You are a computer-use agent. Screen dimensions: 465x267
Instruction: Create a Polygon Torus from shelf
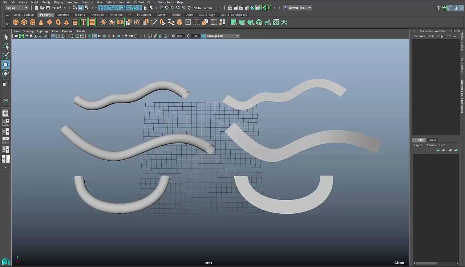pyautogui.click(x=58, y=22)
